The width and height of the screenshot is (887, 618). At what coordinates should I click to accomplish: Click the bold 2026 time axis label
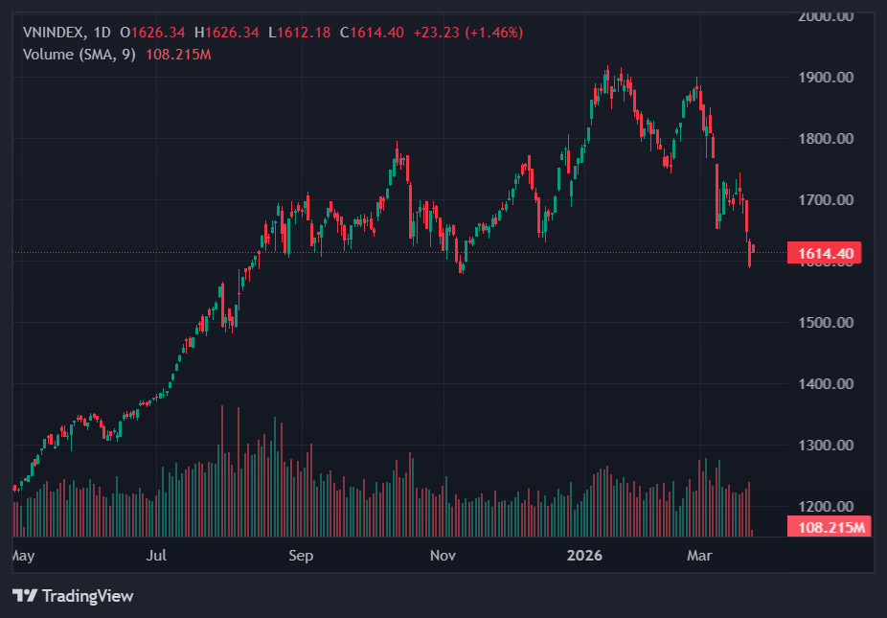(585, 555)
